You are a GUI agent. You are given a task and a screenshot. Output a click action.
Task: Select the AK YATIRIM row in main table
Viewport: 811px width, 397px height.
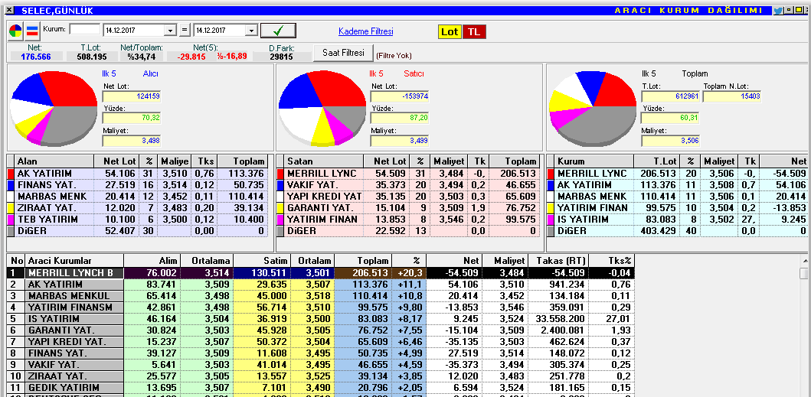click(320, 285)
